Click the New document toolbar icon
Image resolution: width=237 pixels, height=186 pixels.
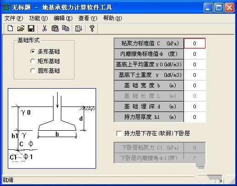(10, 28)
